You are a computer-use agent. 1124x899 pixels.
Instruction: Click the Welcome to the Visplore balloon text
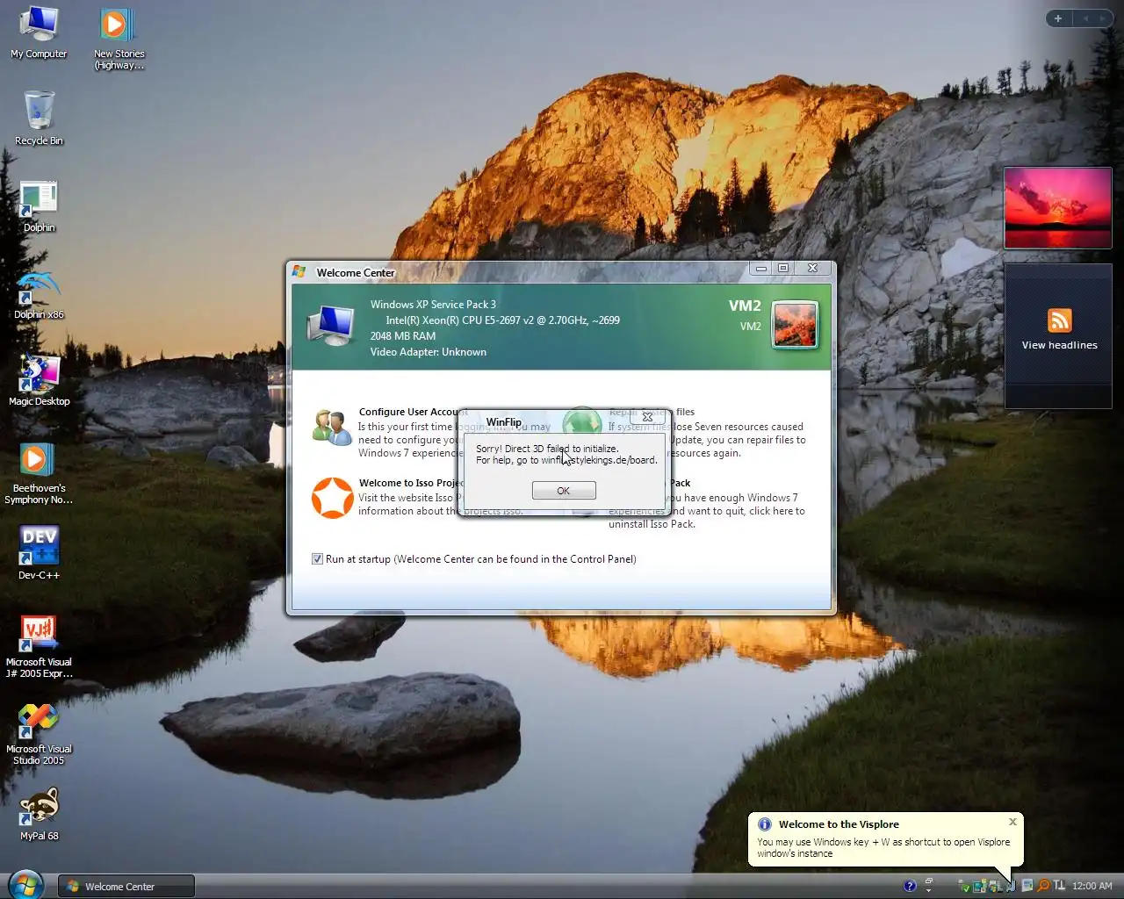883,847
